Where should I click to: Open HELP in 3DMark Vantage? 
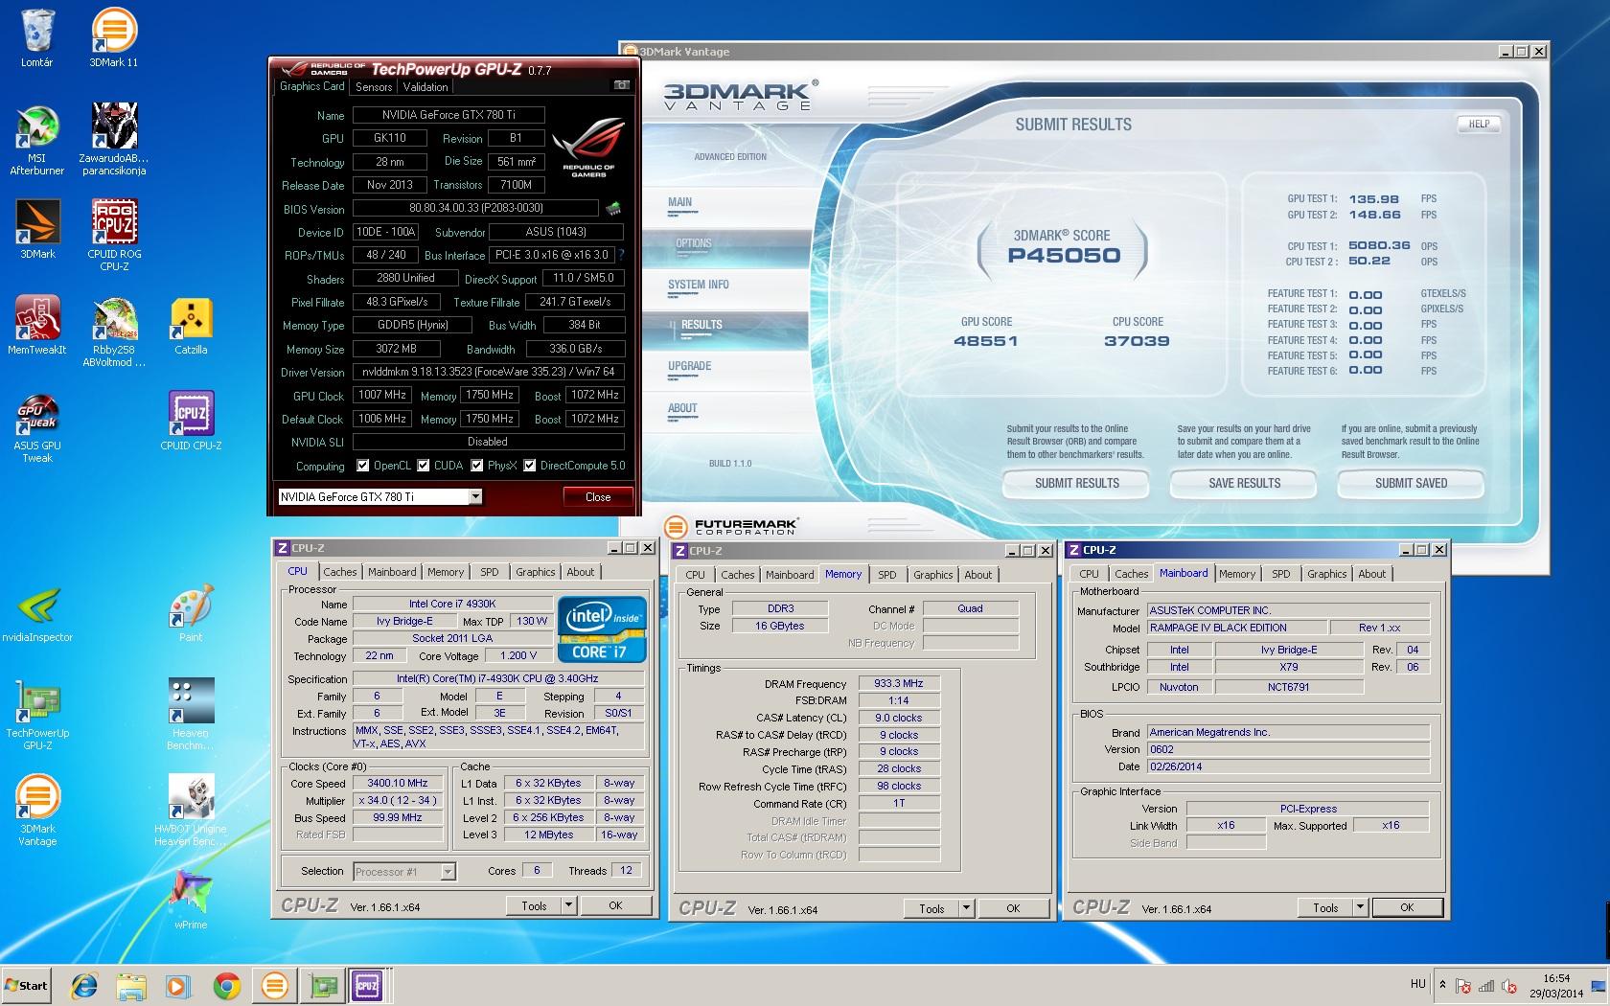click(x=1479, y=124)
